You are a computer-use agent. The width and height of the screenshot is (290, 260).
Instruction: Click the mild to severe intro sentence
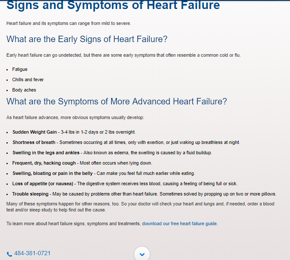coord(69,24)
